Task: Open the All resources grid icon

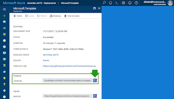Action: (4, 34)
